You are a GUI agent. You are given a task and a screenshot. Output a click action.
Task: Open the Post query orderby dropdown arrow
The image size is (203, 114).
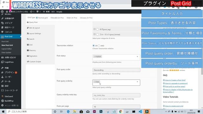[x=137, y=82]
